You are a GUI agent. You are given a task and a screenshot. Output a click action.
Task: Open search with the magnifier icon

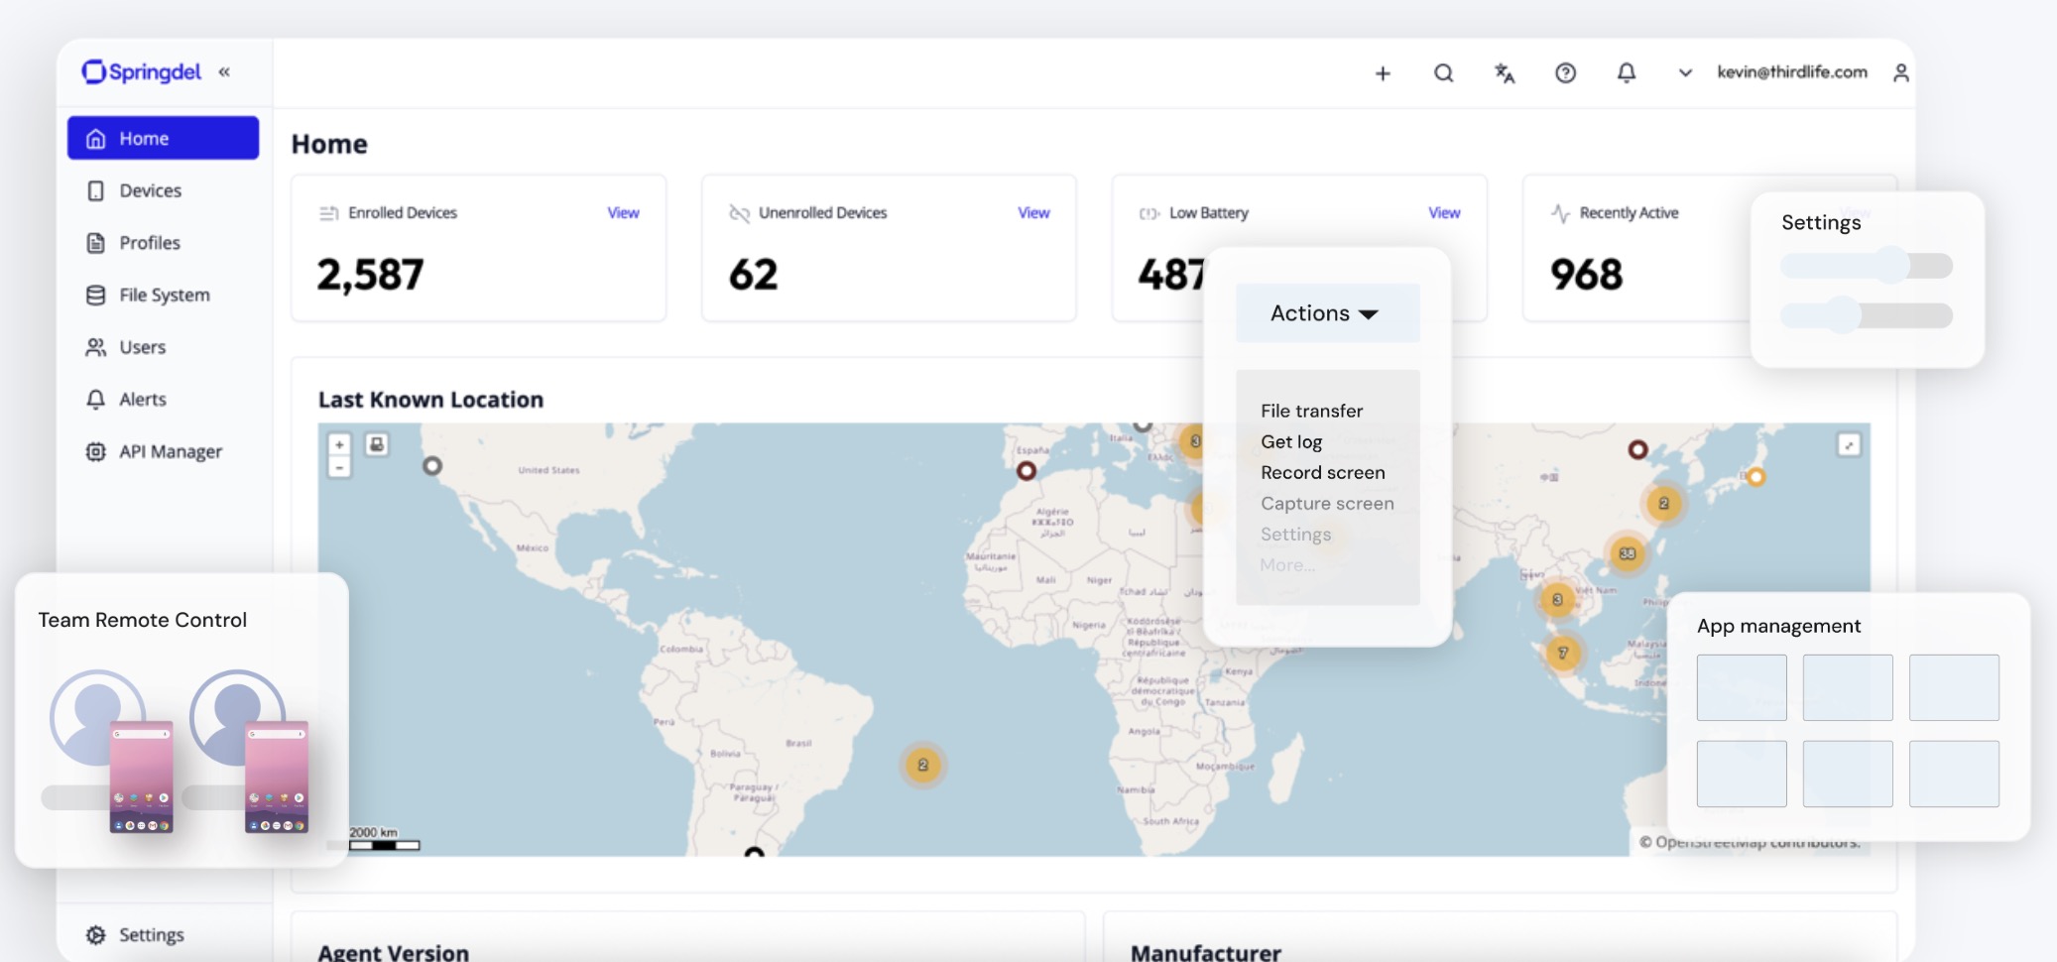[x=1443, y=73]
